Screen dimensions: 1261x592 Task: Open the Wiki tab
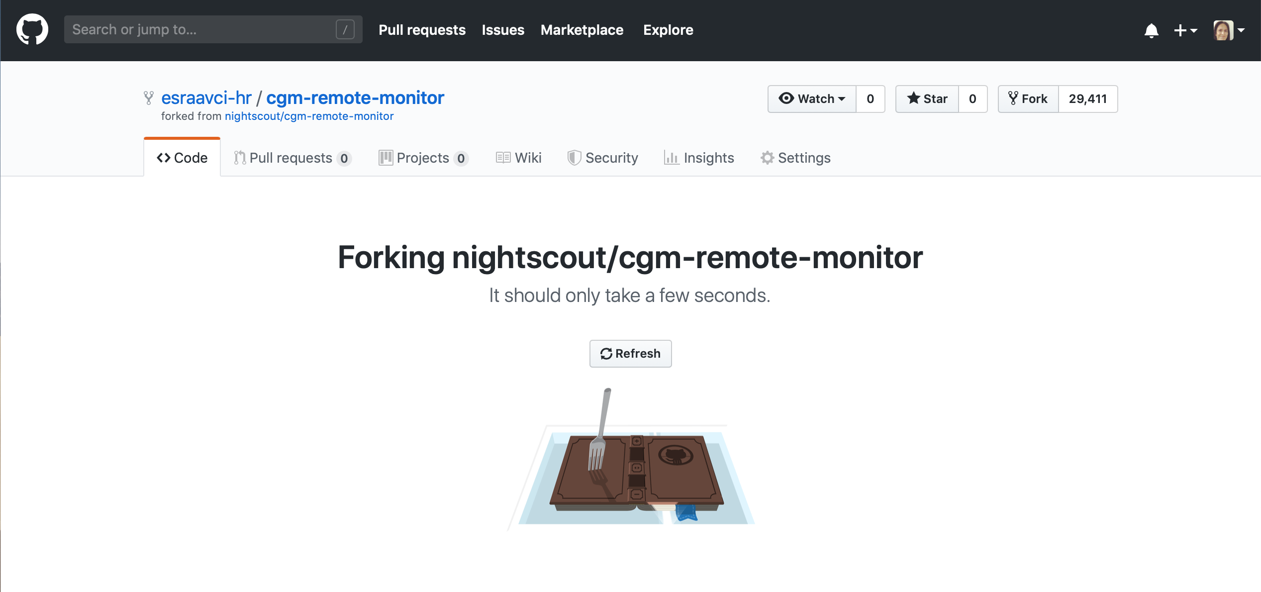click(x=518, y=158)
